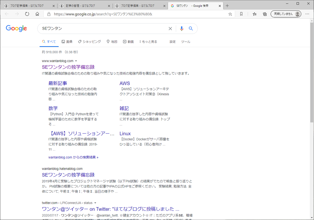Close the 記事の管理 tab

coord(109,6)
